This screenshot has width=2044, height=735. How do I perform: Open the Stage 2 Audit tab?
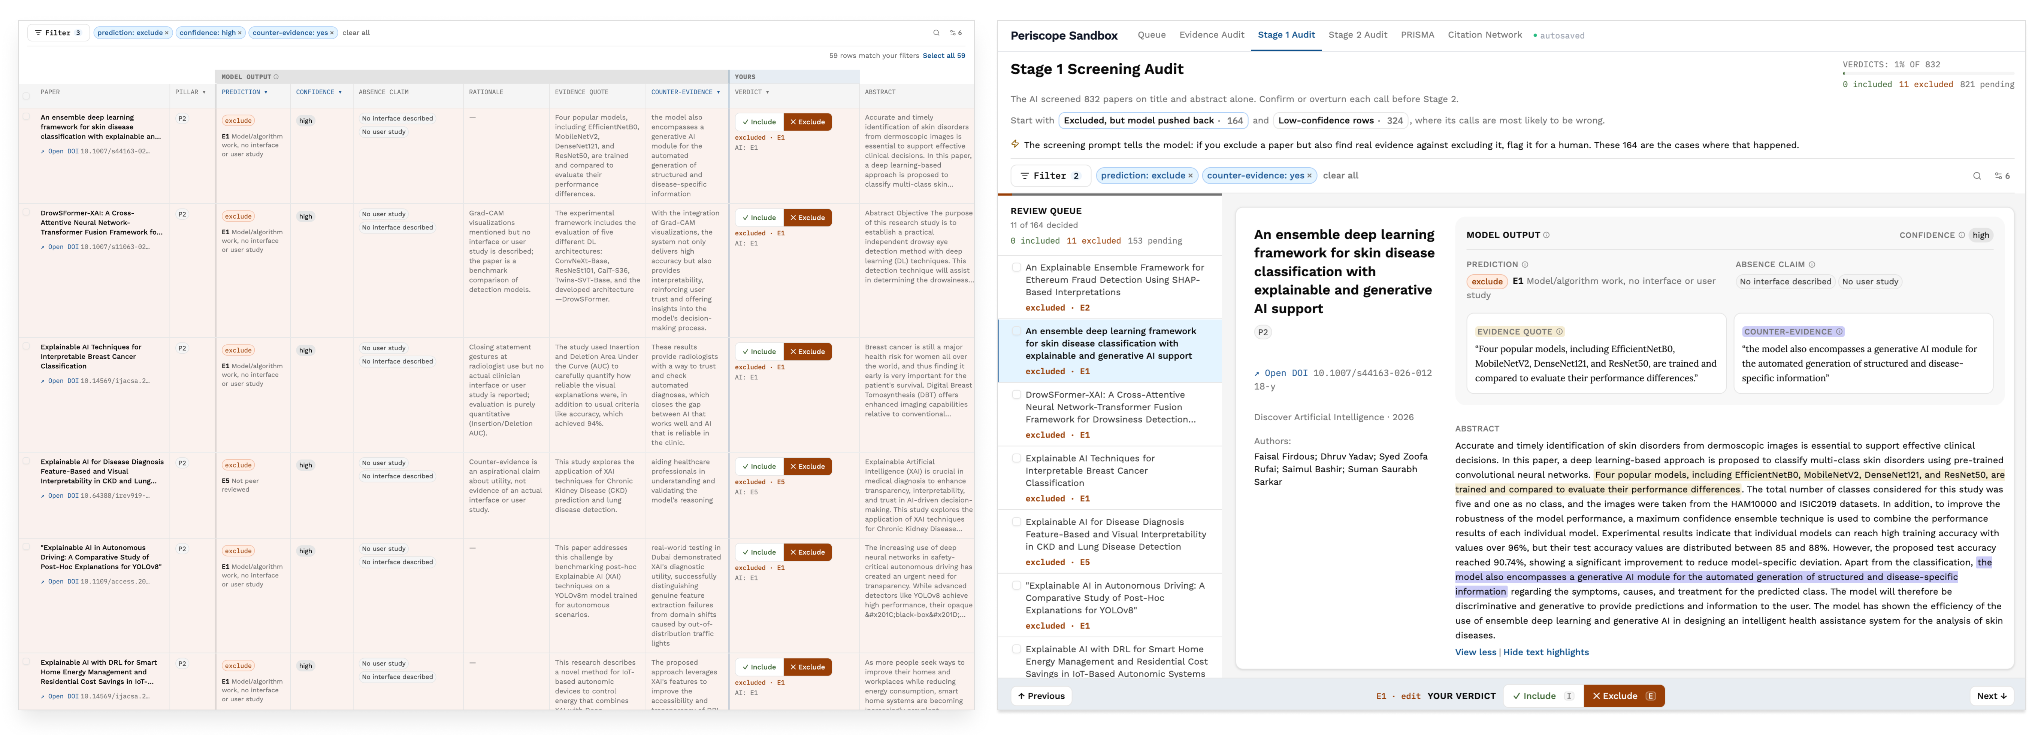(x=1358, y=35)
